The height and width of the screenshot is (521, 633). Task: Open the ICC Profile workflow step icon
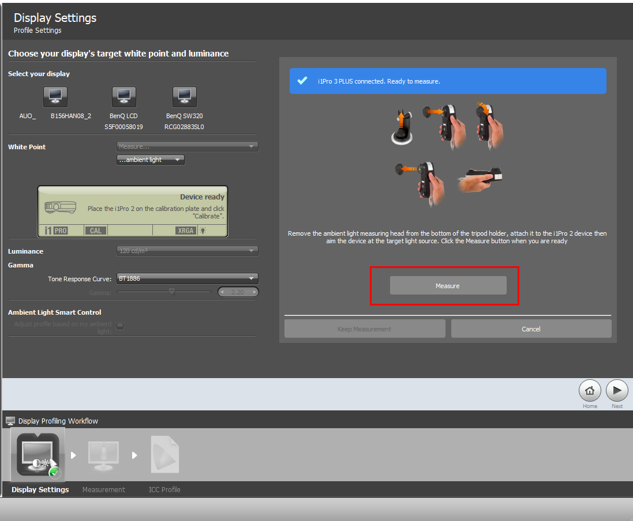[164, 455]
